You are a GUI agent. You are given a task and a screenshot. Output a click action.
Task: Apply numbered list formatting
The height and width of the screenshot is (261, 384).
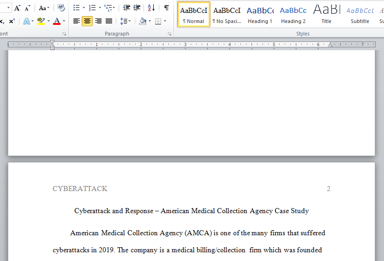click(92, 8)
